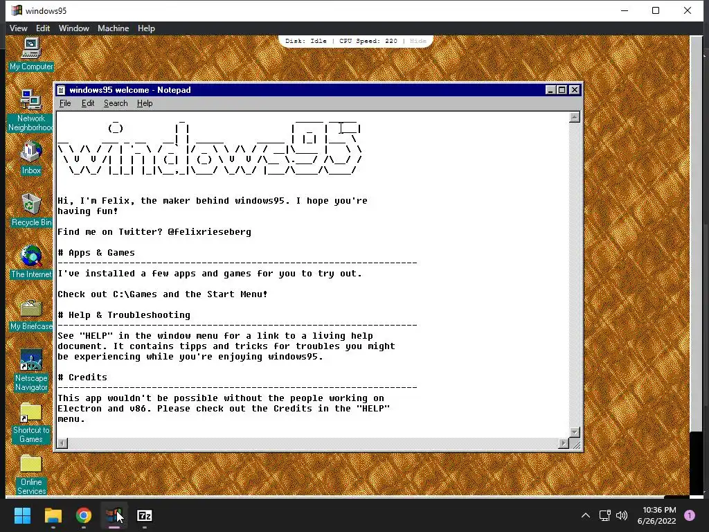The width and height of the screenshot is (709, 532).
Task: Open File Explorer from the taskbar
Action: coord(53,515)
